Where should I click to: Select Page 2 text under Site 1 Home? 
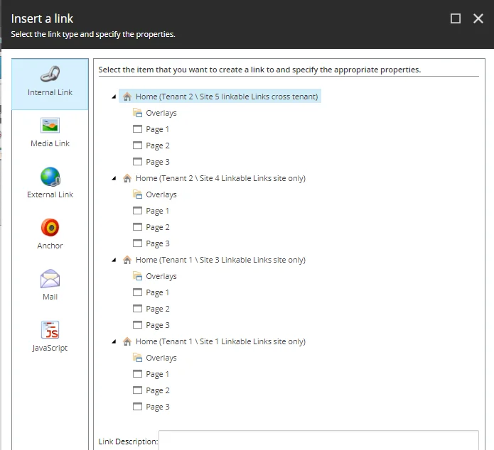click(x=158, y=390)
